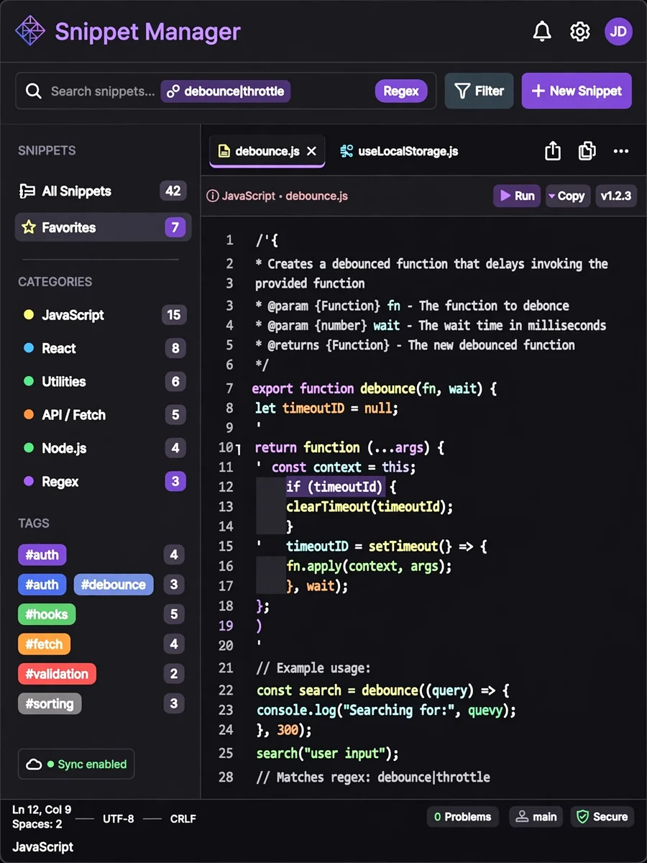
Task: Click JavaScript language mode in status bar
Action: (x=43, y=847)
